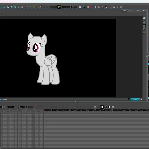Click the fourth icon in the Camera view sidebar
This screenshot has width=149, height=149.
(x=144, y=29)
